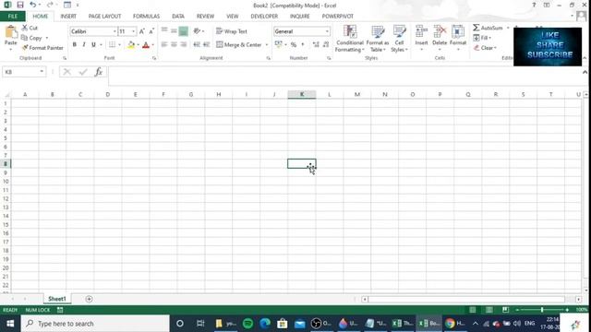Open the font size 11 dropdown
Viewport: 591px width, 332px height.
point(133,31)
